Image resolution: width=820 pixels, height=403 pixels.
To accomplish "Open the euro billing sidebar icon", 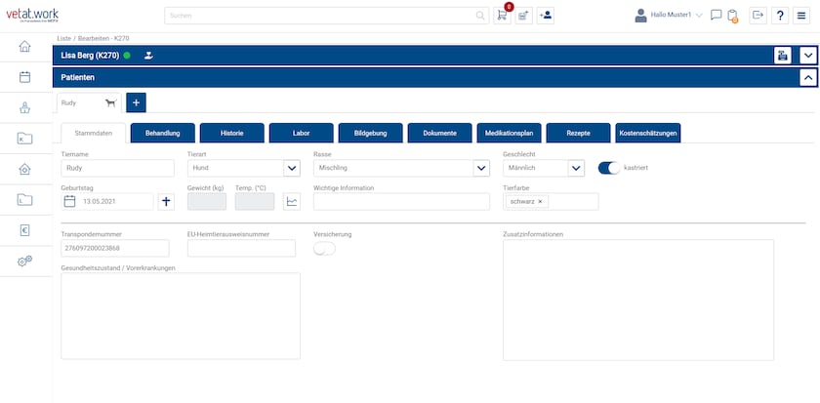I will pos(24,230).
